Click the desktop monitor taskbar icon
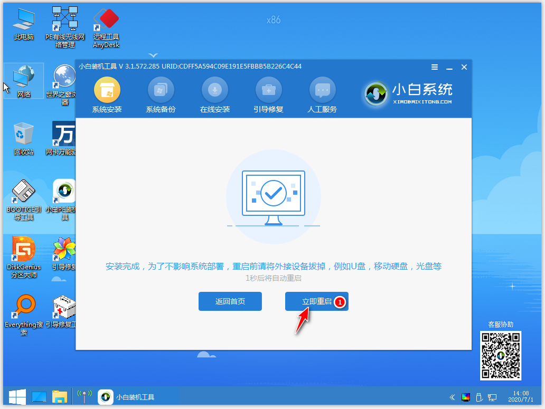545x409 pixels. pyautogui.click(x=39, y=397)
